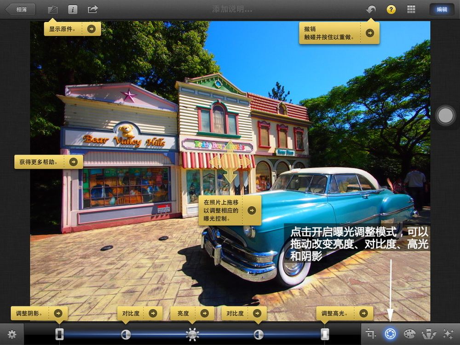
Task: Open the photo info panel icon
Action: pyautogui.click(x=73, y=9)
